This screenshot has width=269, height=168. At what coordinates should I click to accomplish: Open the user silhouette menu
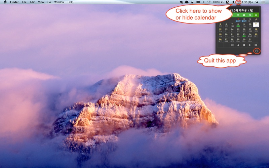(x=233, y=2)
